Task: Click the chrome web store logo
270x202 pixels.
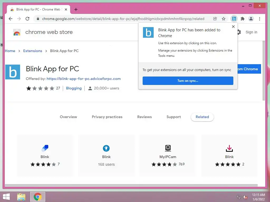Action: coord(17,32)
